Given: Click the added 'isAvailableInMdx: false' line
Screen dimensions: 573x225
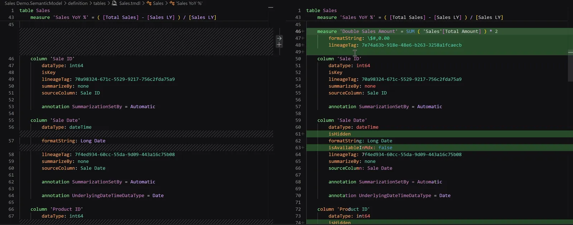Looking at the screenshot, I should [360, 147].
